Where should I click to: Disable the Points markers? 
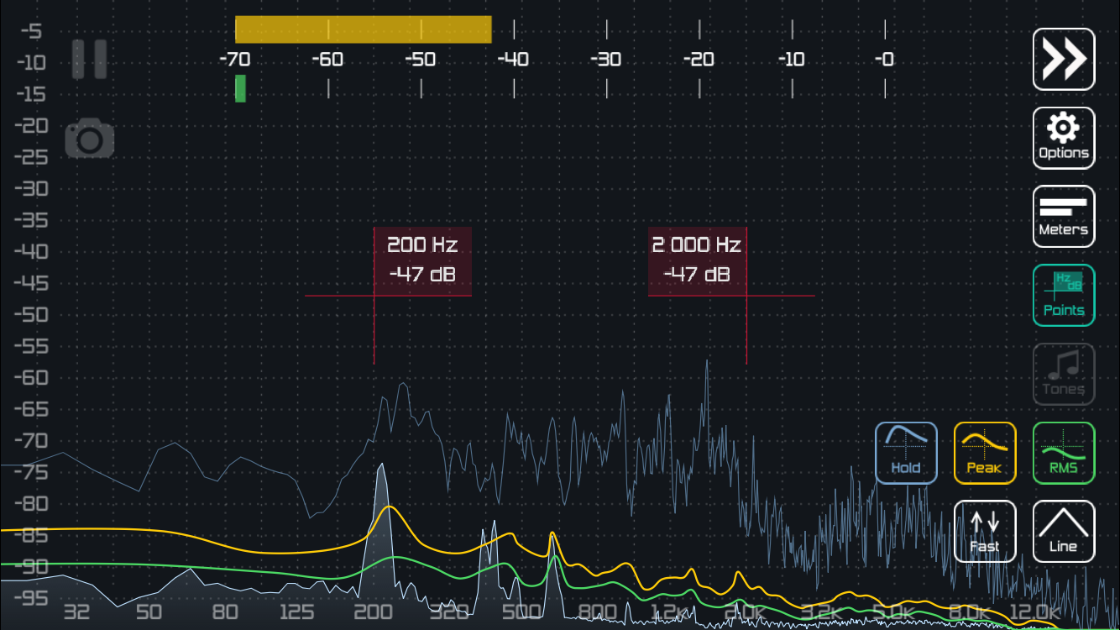pyautogui.click(x=1063, y=295)
